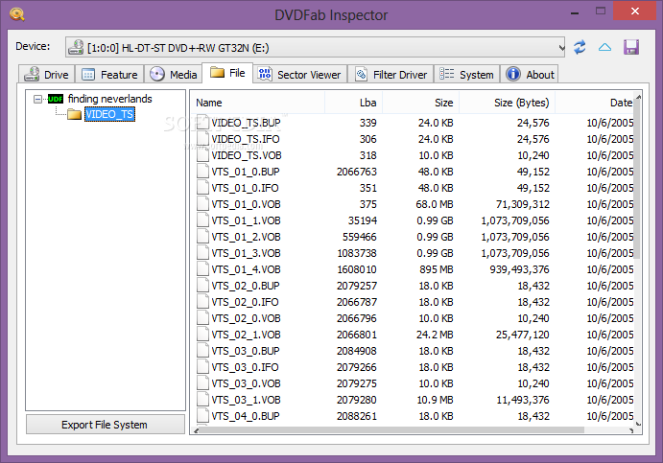
Task: Open the About tab
Action: click(530, 75)
